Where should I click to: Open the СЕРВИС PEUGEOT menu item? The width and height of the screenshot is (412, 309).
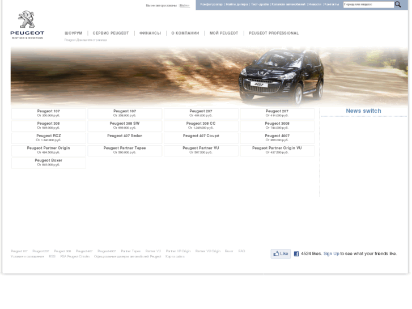coord(111,33)
